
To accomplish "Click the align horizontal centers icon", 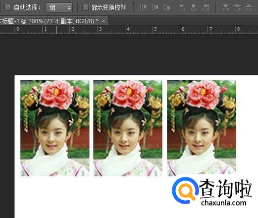I will click(194, 7).
